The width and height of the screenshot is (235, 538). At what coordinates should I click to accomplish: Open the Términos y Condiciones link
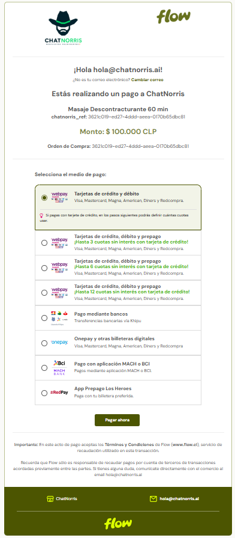coord(129,444)
